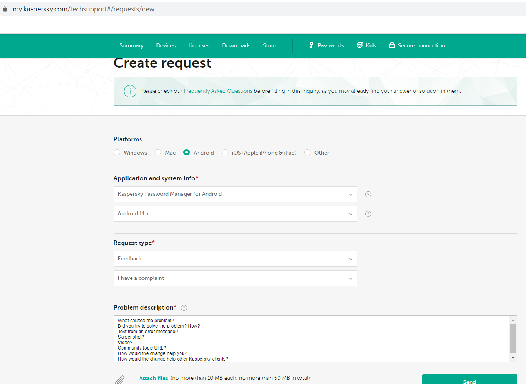
Task: Select the Other platform radio button
Action: 307,152
